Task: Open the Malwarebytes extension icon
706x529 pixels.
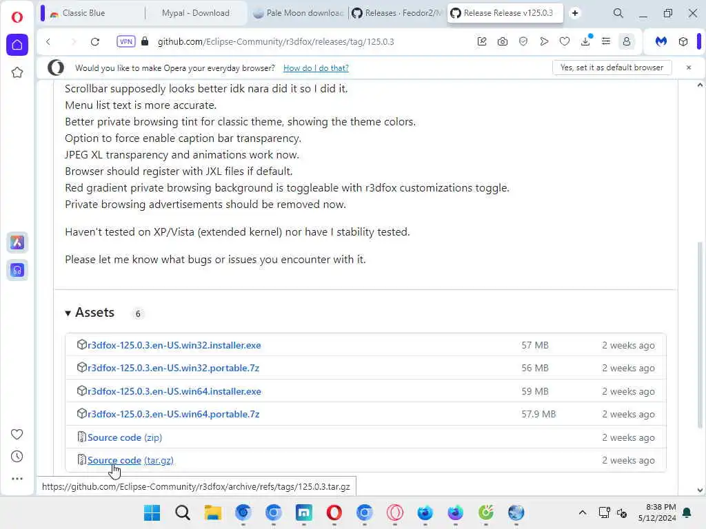Action: pyautogui.click(x=661, y=42)
